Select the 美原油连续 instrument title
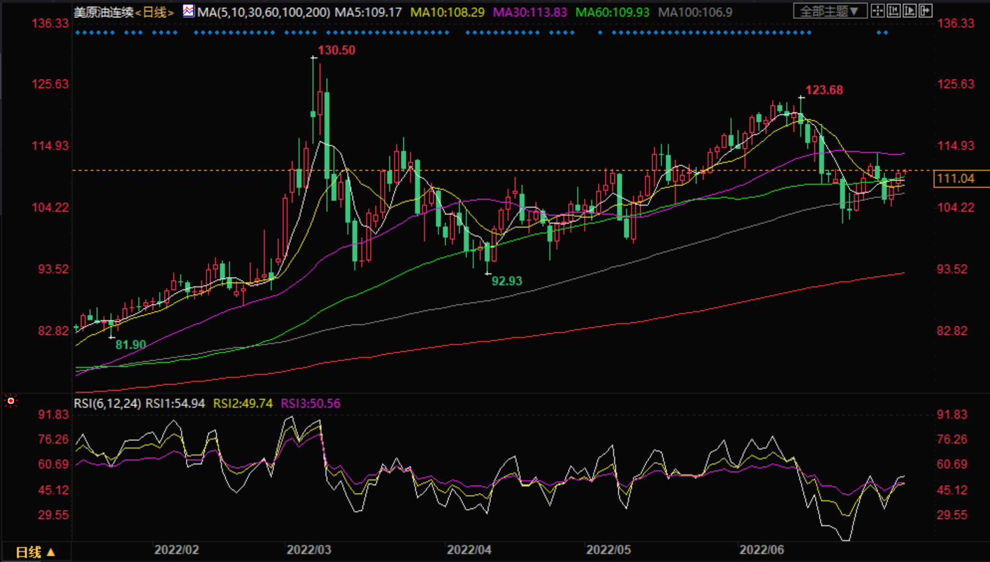Image resolution: width=990 pixels, height=562 pixels. (104, 13)
